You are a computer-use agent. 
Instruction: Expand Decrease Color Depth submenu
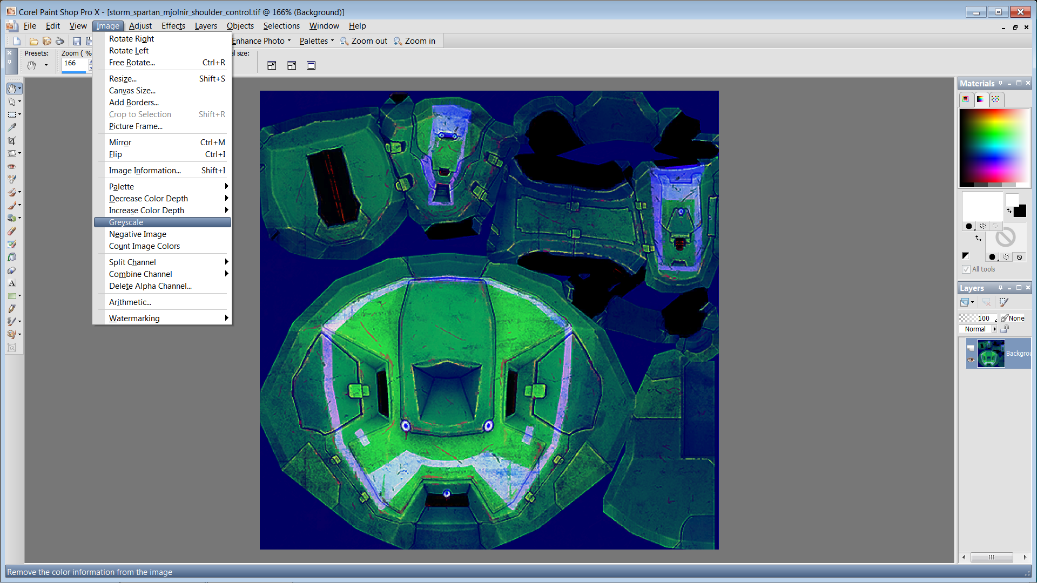pos(163,199)
